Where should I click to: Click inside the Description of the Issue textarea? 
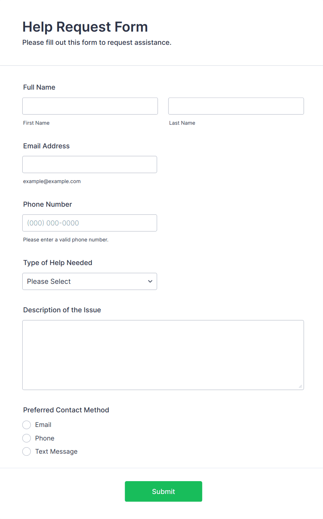(x=163, y=355)
